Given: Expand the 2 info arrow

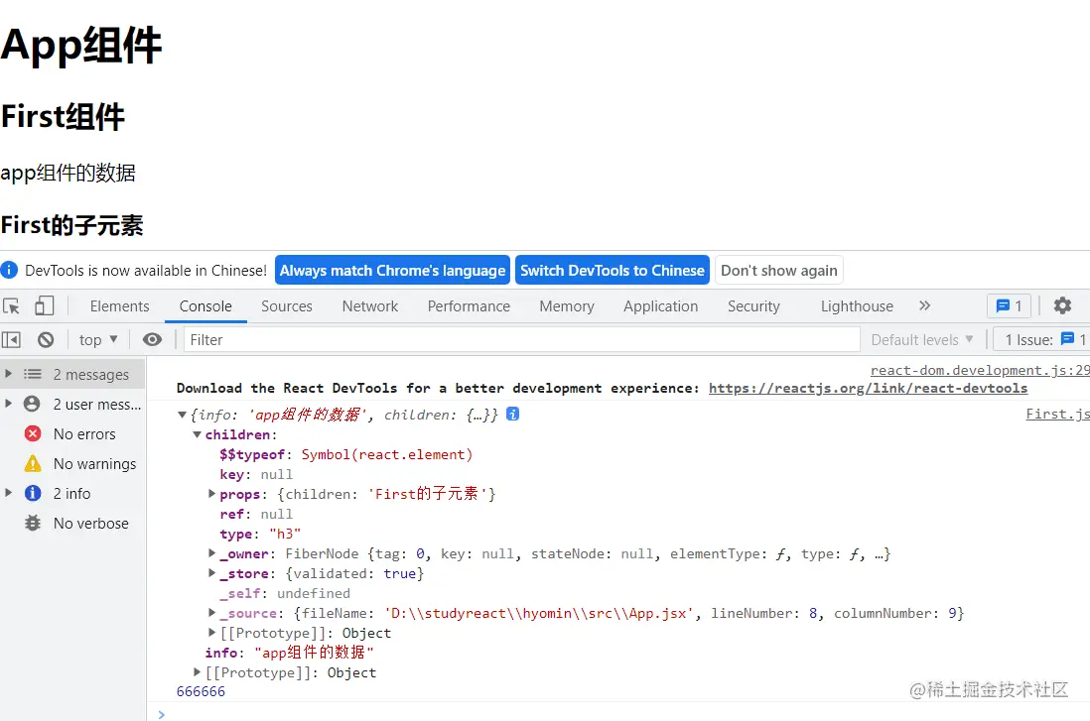Looking at the screenshot, I should [x=8, y=493].
